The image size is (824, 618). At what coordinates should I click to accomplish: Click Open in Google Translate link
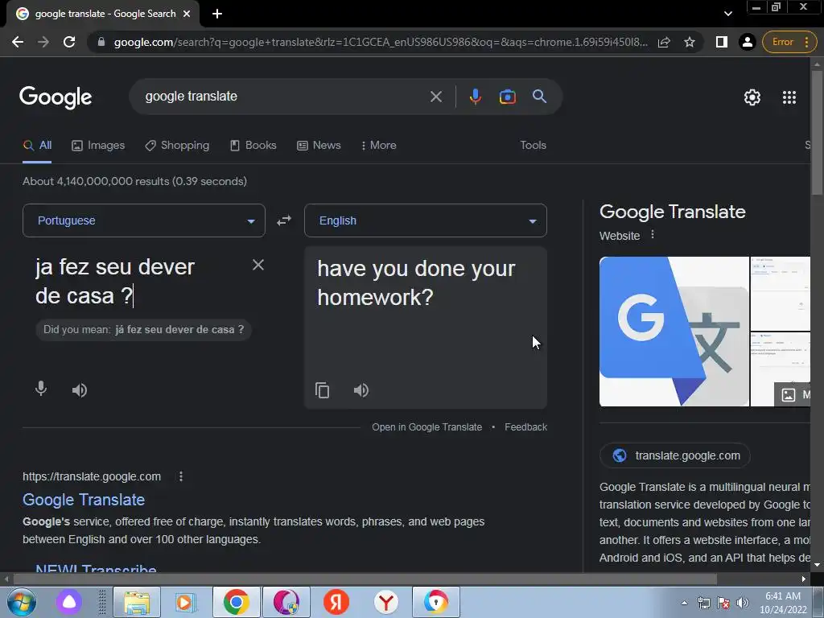click(426, 427)
